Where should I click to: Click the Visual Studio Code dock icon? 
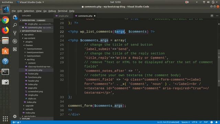coord(5,10)
